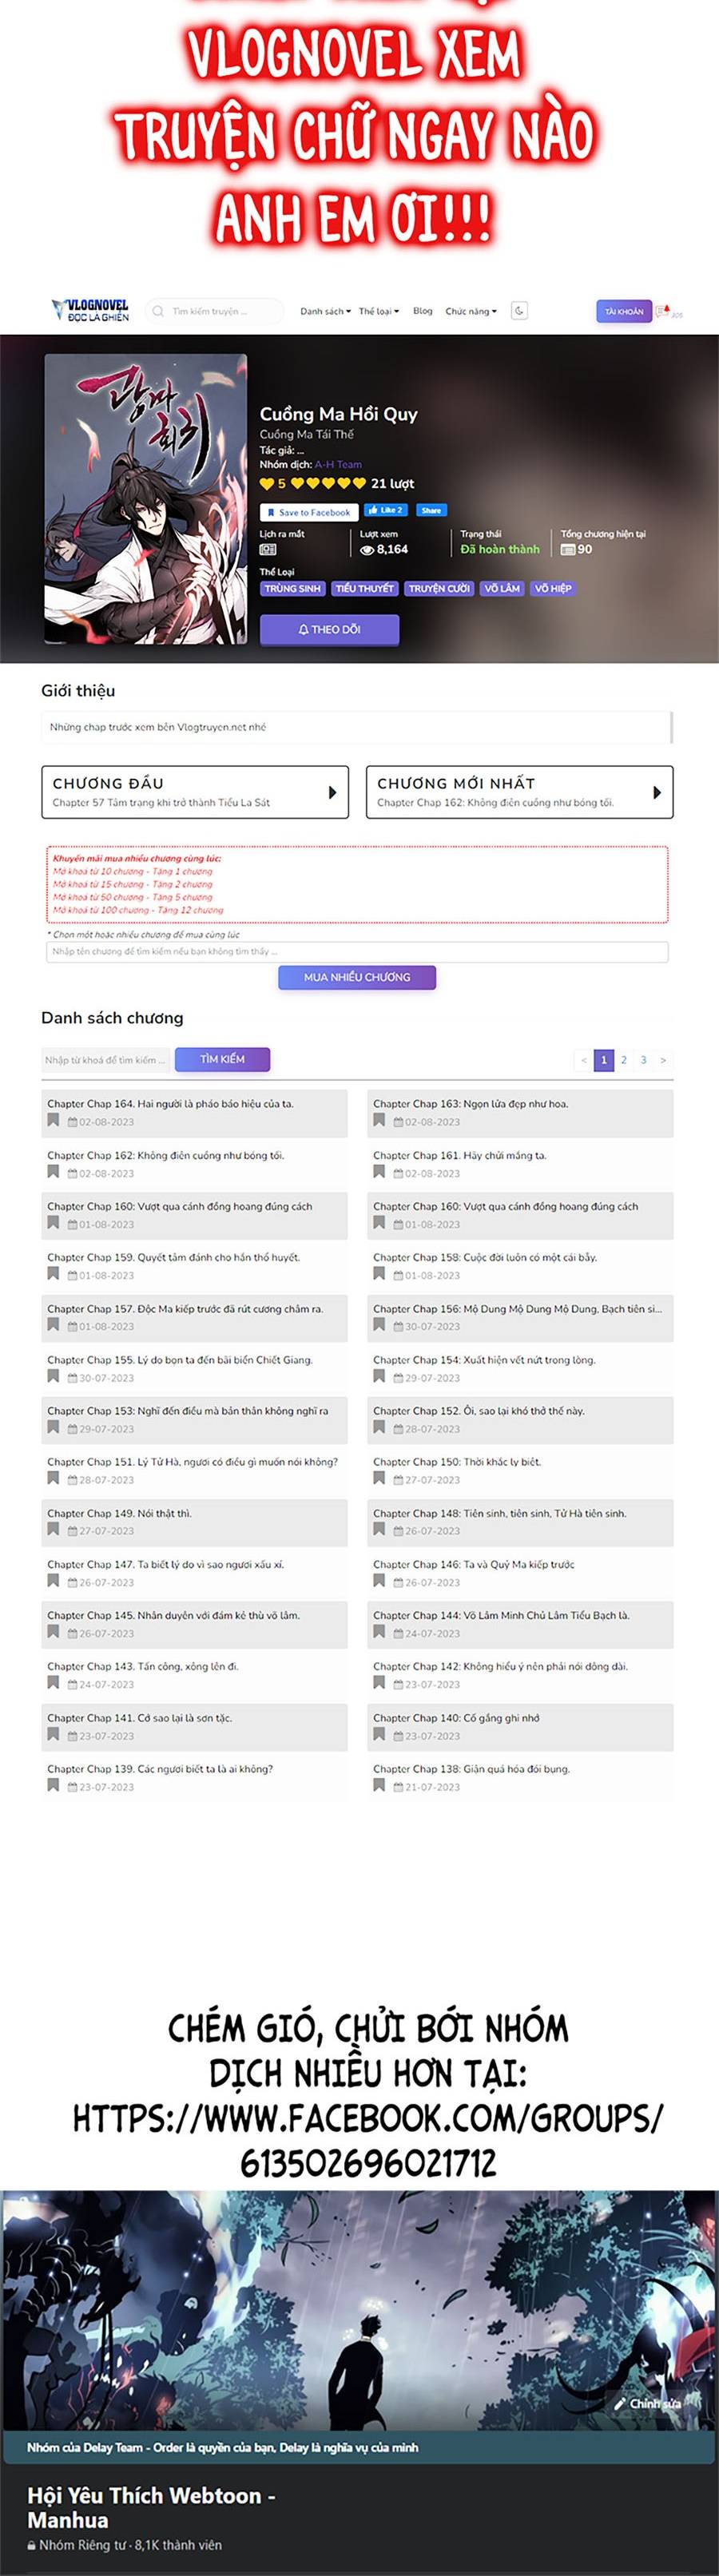Click the Facebook Like button
Viewport: 719px width, 2576px height.
[x=385, y=510]
